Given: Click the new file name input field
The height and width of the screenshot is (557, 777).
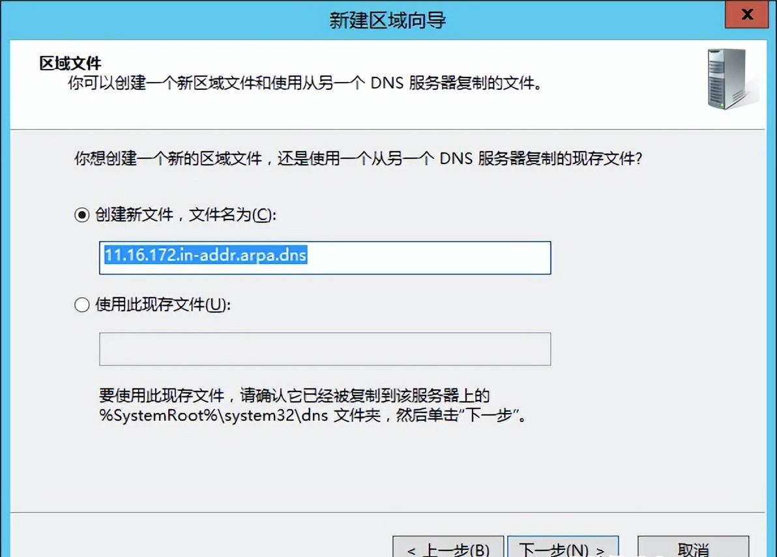Looking at the screenshot, I should [x=325, y=257].
